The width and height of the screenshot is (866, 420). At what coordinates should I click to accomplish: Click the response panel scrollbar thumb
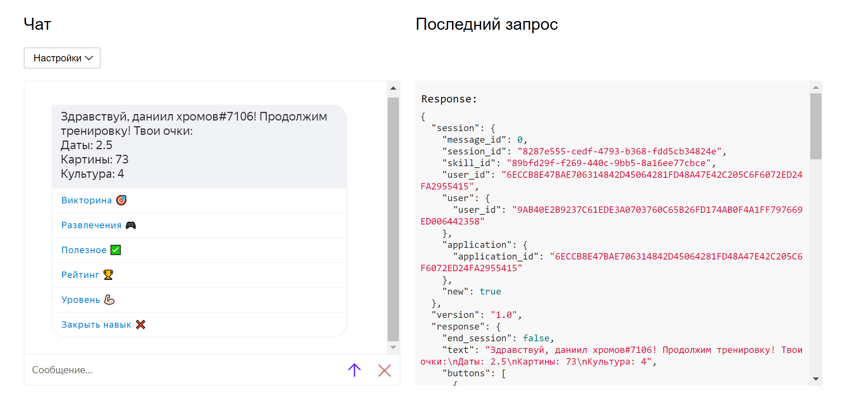click(816, 126)
